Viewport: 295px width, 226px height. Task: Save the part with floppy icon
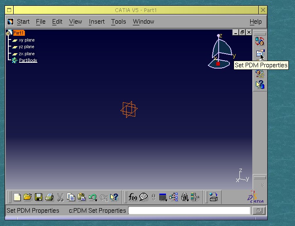click(x=39, y=197)
